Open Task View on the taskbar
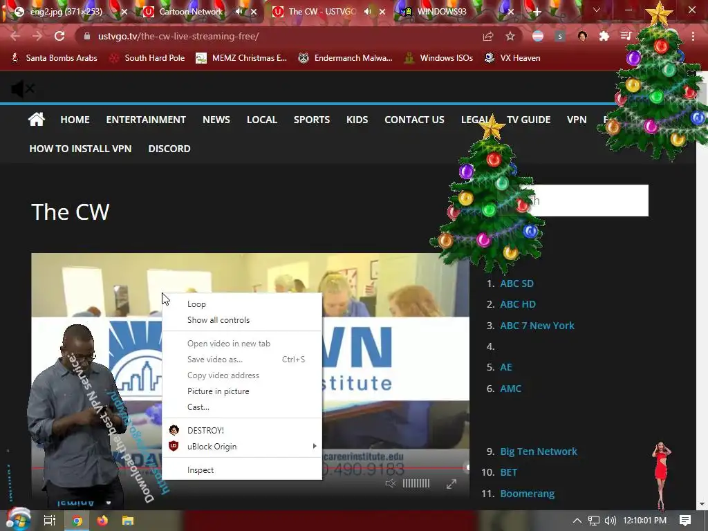Image resolution: width=708 pixels, height=531 pixels. pos(49,521)
